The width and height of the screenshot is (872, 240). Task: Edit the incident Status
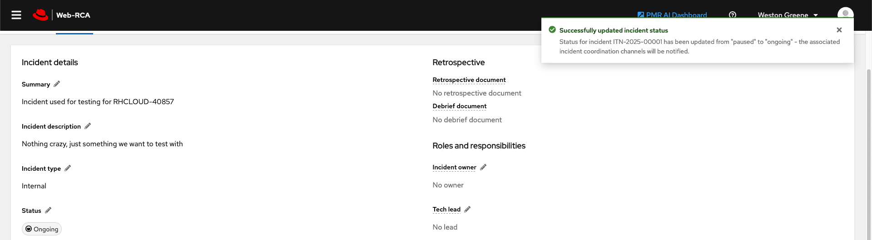point(48,210)
